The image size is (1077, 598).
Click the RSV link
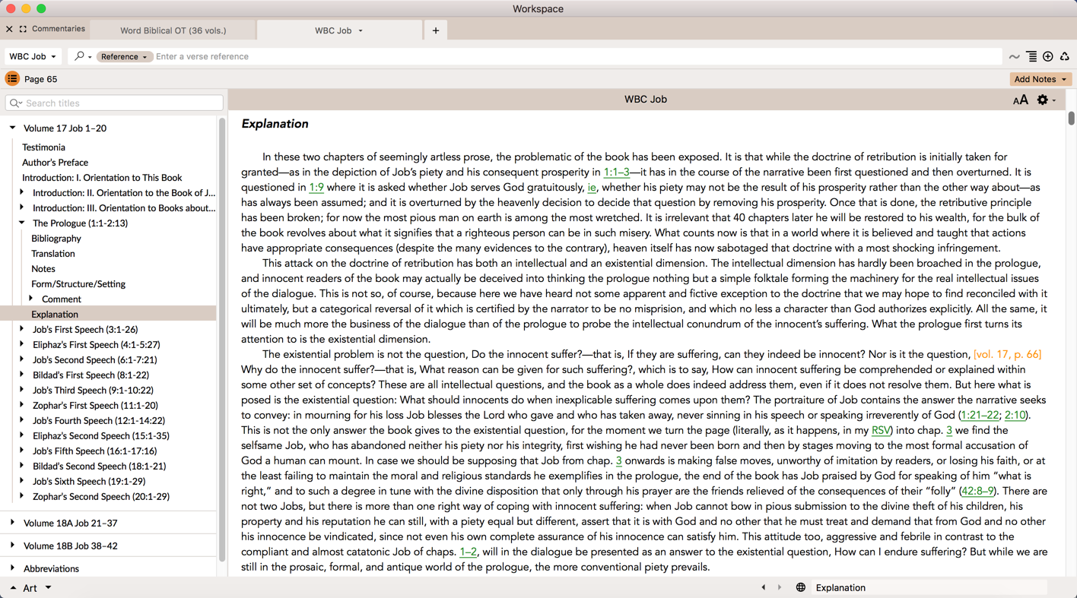coord(881,430)
